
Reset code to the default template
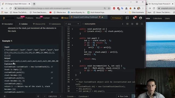[x=132, y=24]
